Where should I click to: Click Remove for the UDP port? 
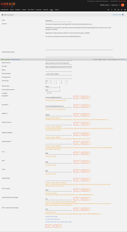pos(86,162)
